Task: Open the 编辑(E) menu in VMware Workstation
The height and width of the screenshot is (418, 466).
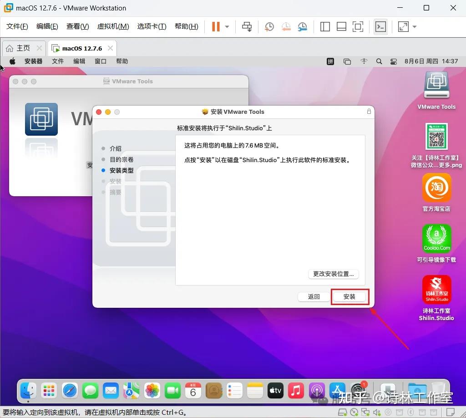Action: 47,26
